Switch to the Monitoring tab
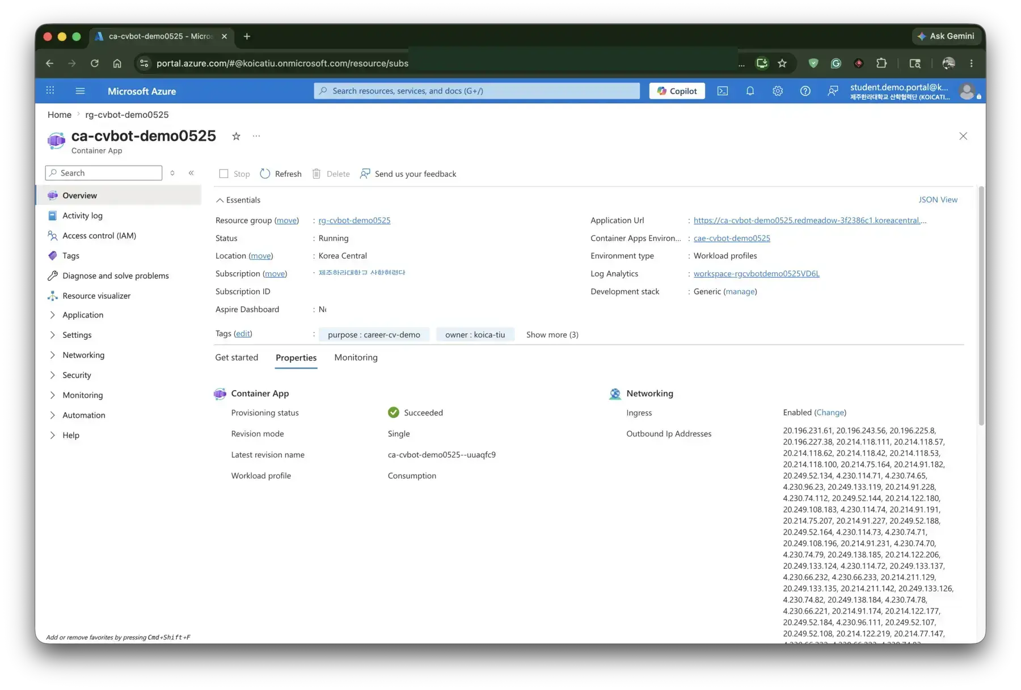The height and width of the screenshot is (690, 1021). point(356,357)
